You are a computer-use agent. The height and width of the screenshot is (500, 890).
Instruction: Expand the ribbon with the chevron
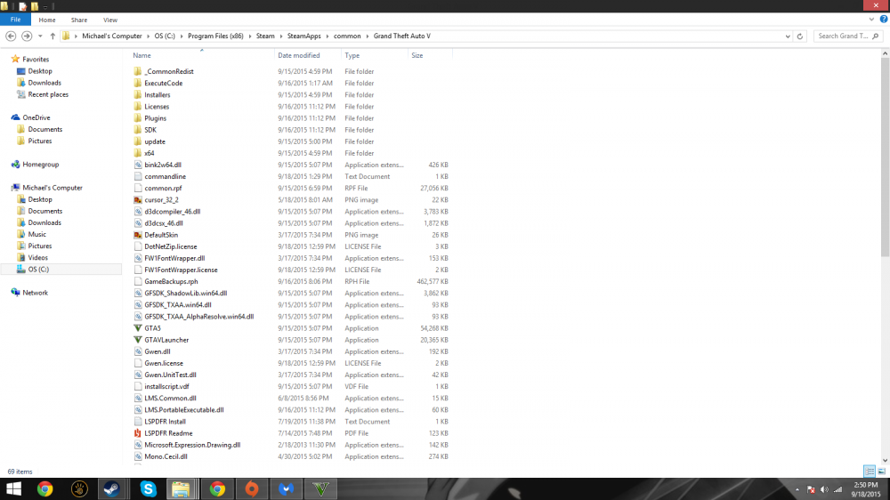871,20
